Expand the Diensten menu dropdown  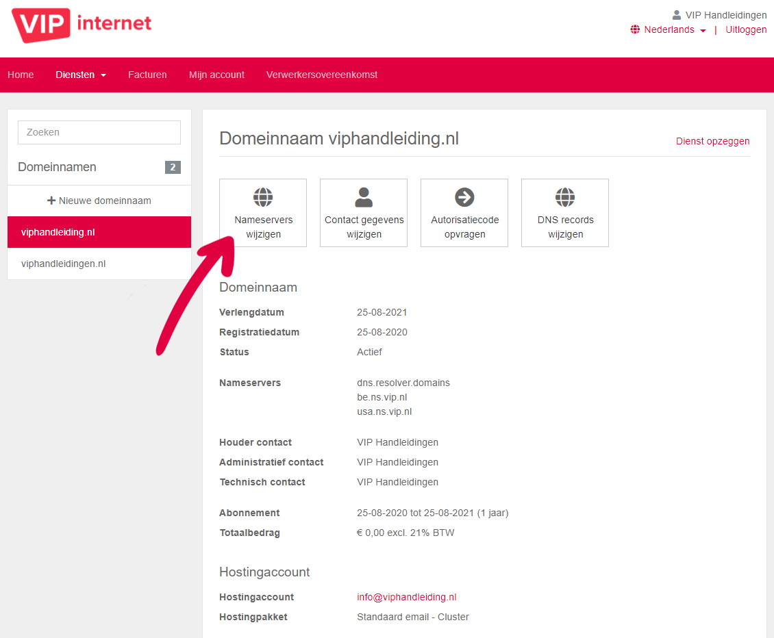pos(80,75)
